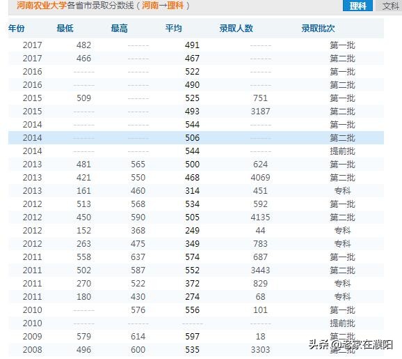Select the highest score 568 cell
Viewport: 402px width, 359px height.
(138, 204)
